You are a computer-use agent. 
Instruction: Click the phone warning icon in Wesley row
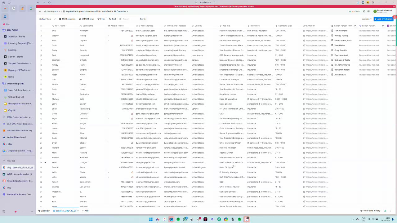(132, 36)
